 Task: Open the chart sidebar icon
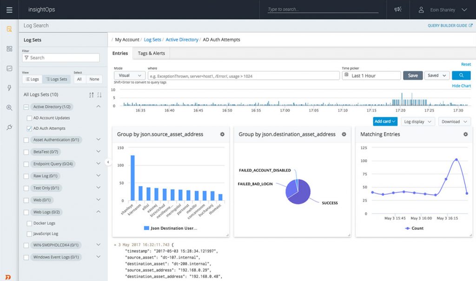tap(9, 68)
